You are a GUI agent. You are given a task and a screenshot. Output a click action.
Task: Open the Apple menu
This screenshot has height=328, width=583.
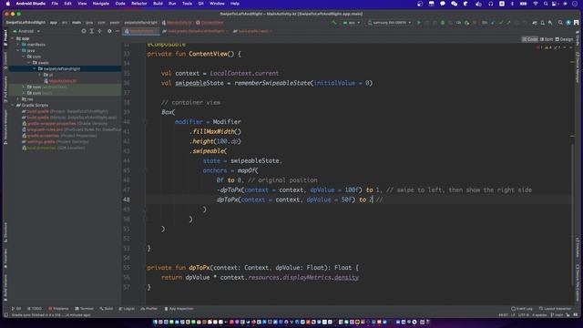click(x=7, y=4)
